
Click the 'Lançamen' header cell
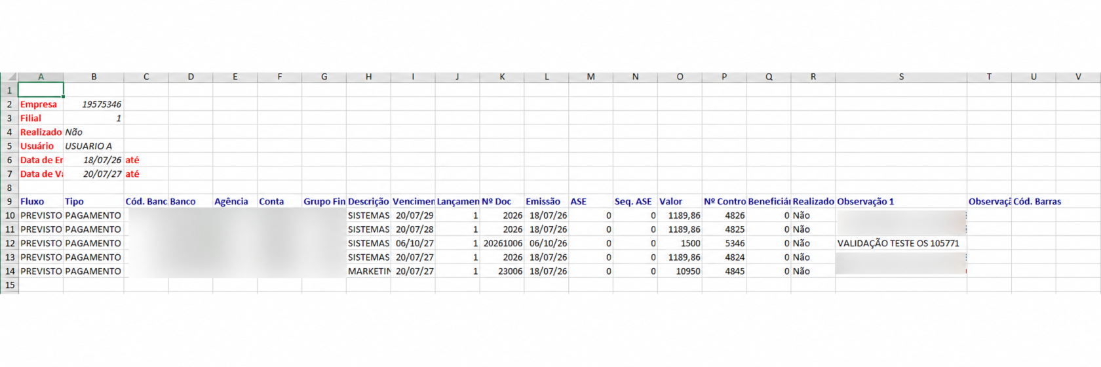(x=457, y=201)
